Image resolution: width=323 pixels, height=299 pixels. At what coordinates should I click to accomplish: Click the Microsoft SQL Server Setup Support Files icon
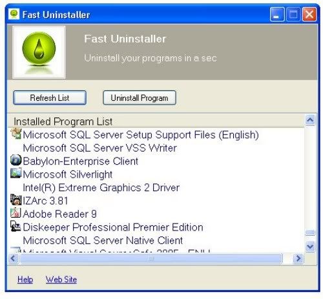click(x=16, y=134)
